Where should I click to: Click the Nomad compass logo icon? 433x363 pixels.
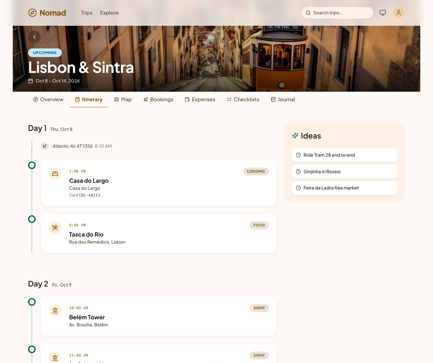pos(32,13)
